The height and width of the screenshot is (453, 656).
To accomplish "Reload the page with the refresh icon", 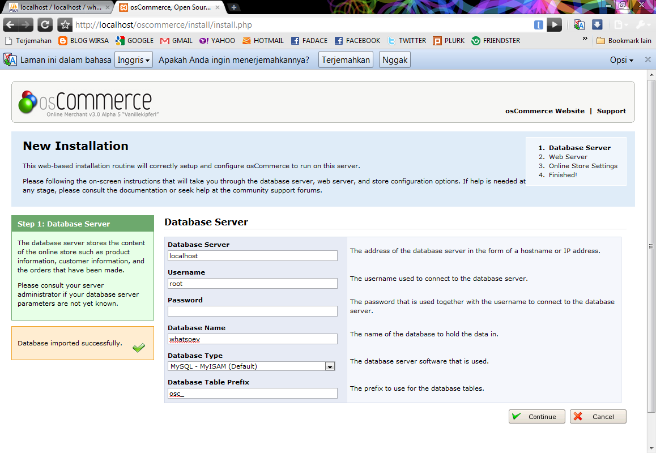I will [x=45, y=25].
